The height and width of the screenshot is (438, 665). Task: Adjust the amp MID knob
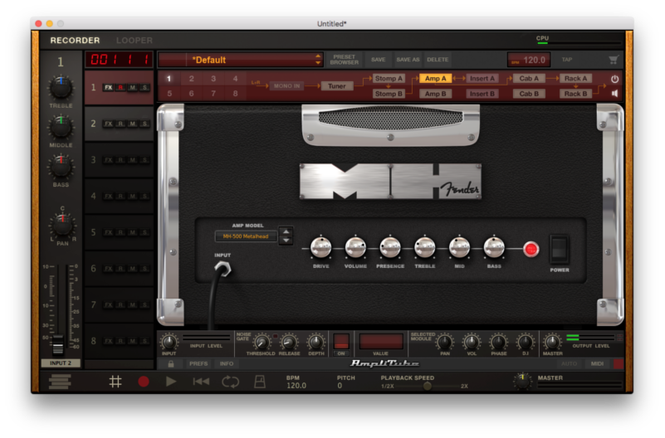click(459, 247)
